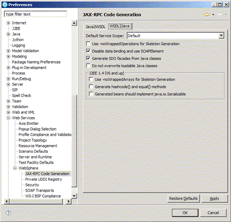Viewport: 231px width, 222px height.
Task: Switch to the Java2WSDL tab
Action: (x=95, y=27)
